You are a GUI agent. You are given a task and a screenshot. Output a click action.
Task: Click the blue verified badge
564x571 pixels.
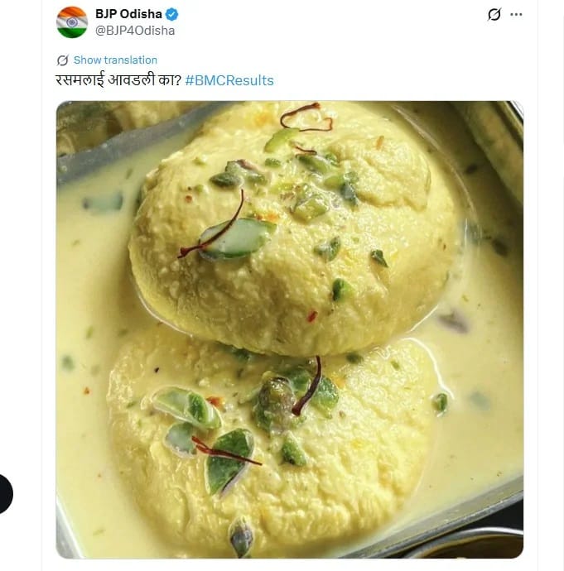pyautogui.click(x=172, y=15)
